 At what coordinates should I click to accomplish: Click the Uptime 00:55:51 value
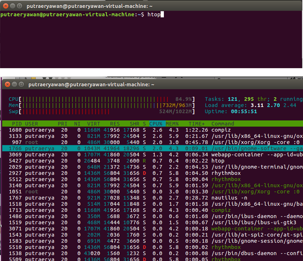[244, 111]
